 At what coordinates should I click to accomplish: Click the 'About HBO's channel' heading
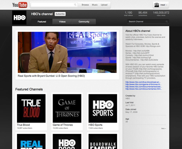pyautogui.click(x=138, y=31)
